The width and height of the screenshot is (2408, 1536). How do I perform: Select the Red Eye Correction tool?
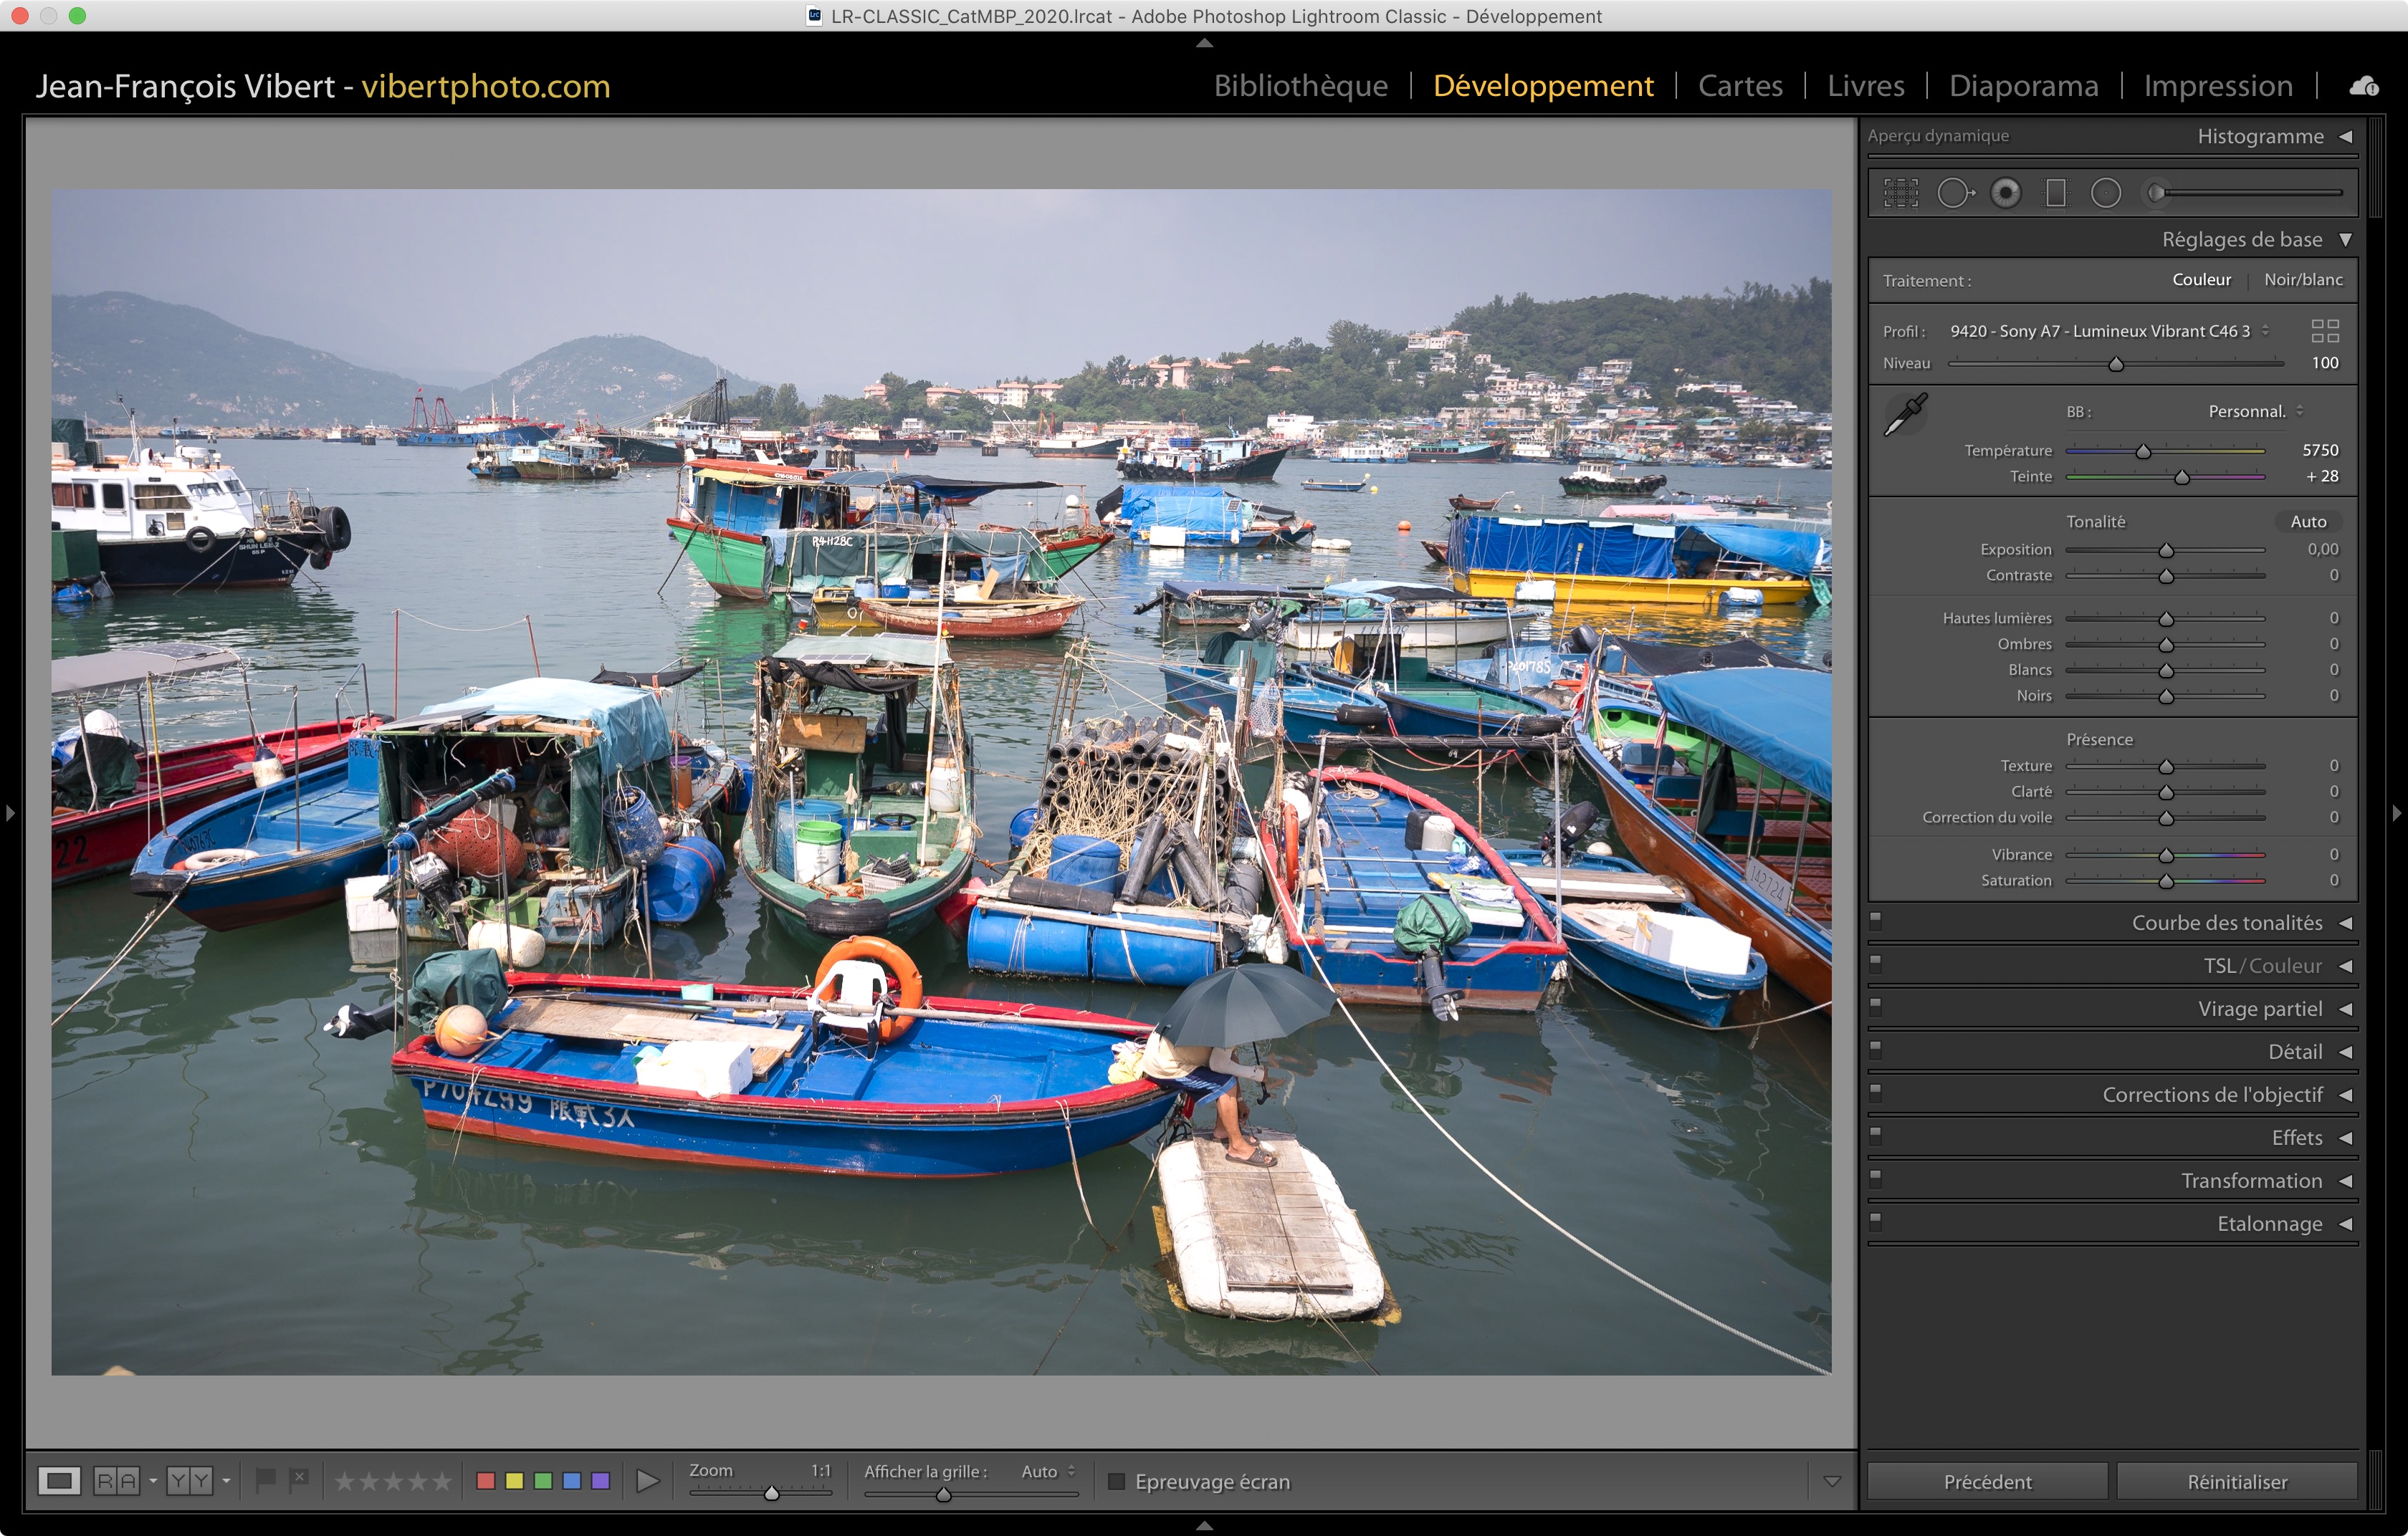click(x=2005, y=193)
